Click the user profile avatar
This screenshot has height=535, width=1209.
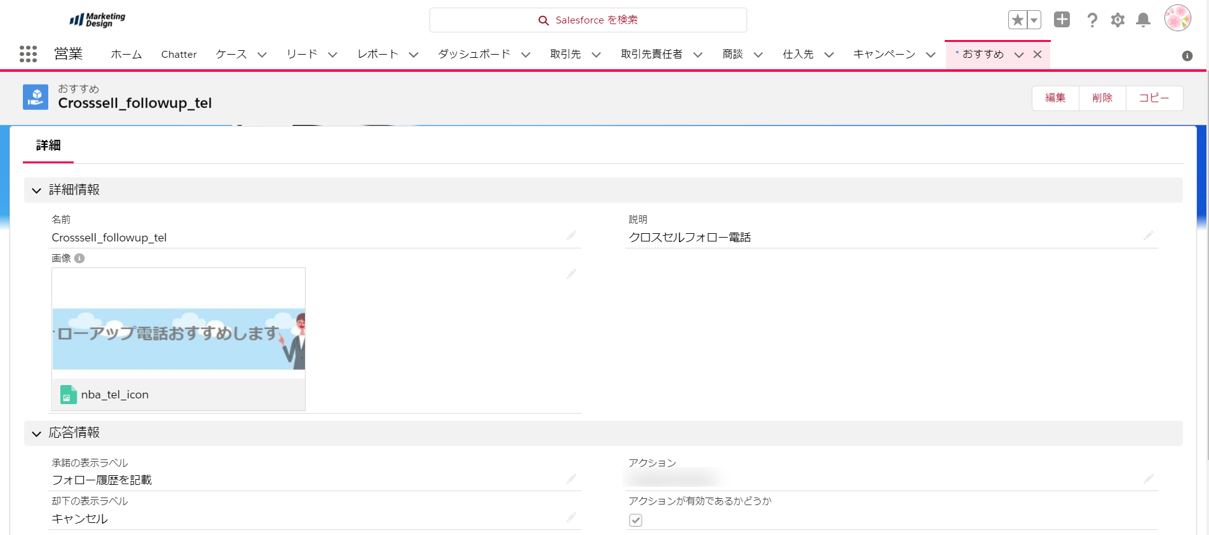(x=1177, y=18)
